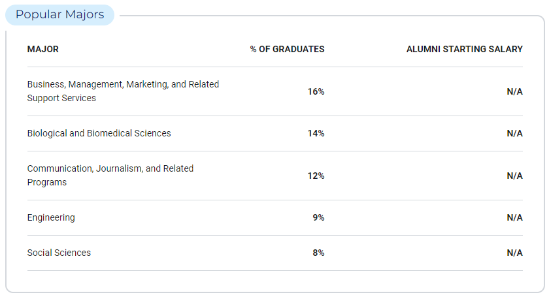Click the ALUMNI STARTING SALARY column header
The width and height of the screenshot is (549, 297).
[464, 49]
